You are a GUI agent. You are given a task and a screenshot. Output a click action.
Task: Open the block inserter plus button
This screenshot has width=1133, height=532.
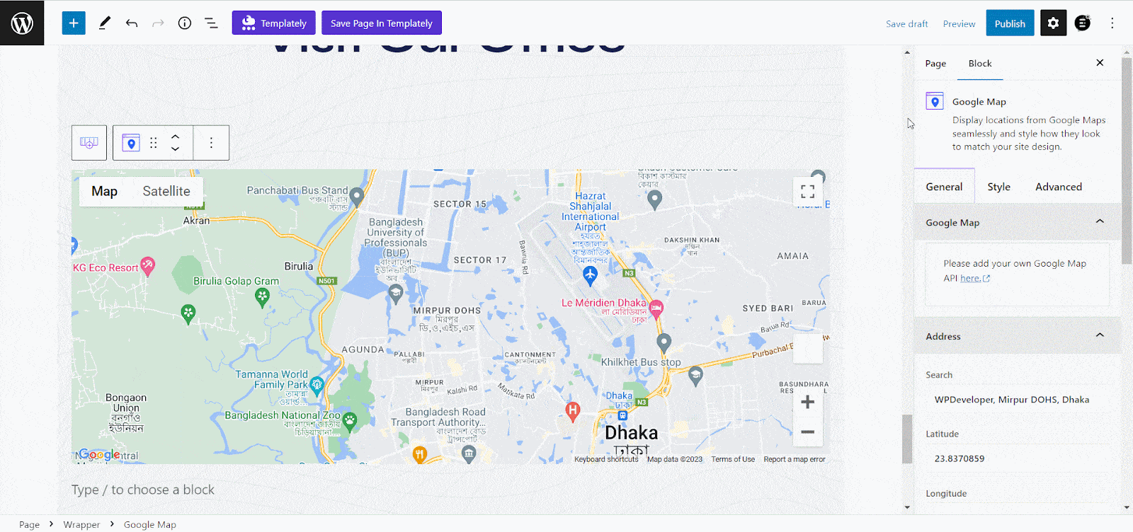pos(74,23)
